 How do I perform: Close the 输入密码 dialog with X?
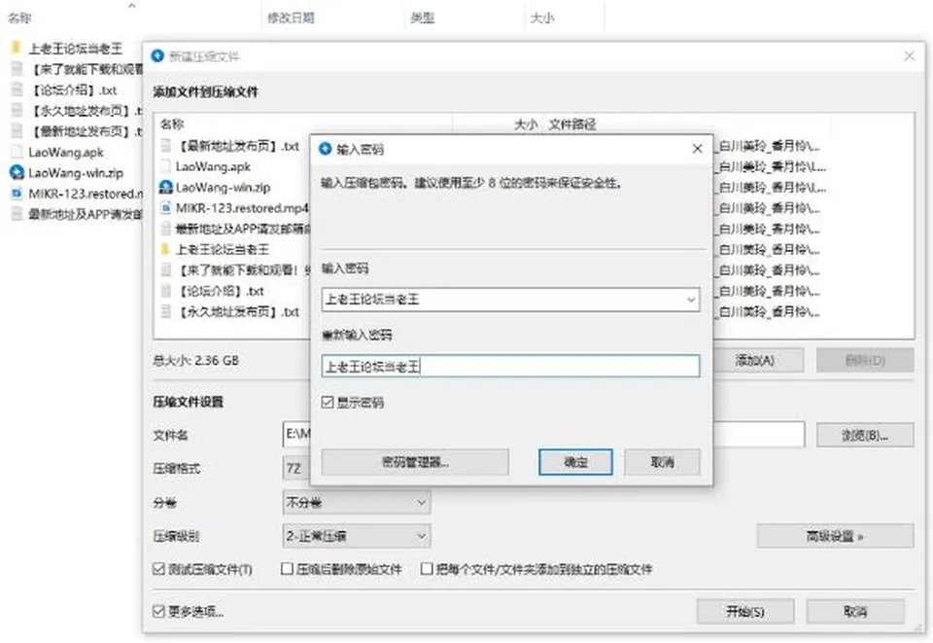pos(698,148)
